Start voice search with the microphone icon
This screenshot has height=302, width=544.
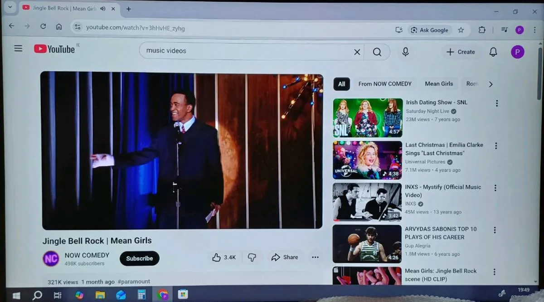405,52
